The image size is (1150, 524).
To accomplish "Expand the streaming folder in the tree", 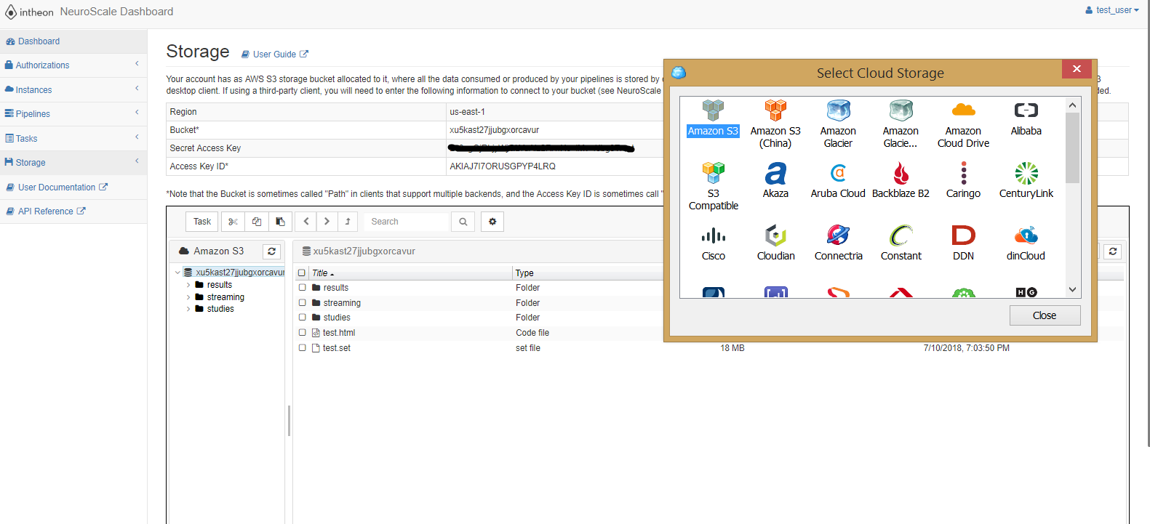I will (x=188, y=297).
